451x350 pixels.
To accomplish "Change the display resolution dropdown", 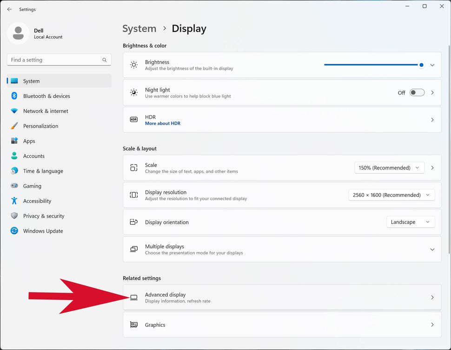I will (391, 194).
